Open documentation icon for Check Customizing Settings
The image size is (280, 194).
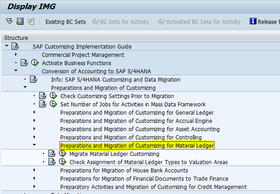pos(42,96)
